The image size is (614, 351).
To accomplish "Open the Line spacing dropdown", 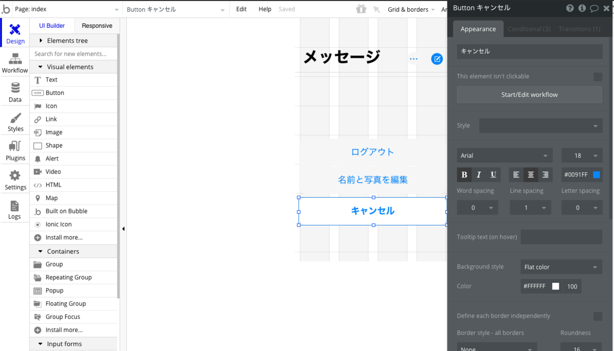I will pyautogui.click(x=531, y=208).
